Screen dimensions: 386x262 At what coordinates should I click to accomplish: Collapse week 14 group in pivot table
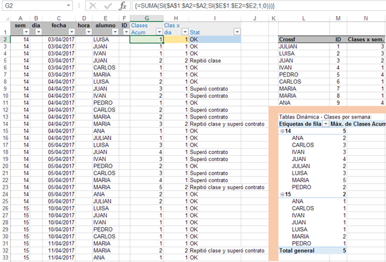click(281, 131)
